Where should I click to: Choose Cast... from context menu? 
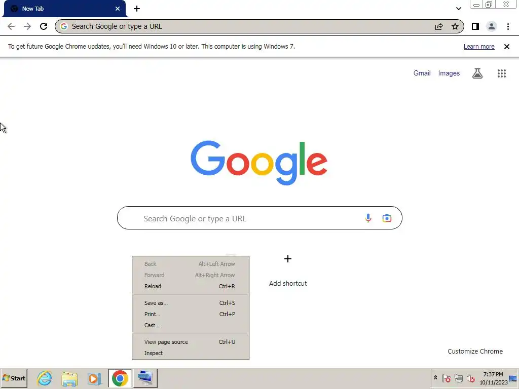click(x=191, y=326)
